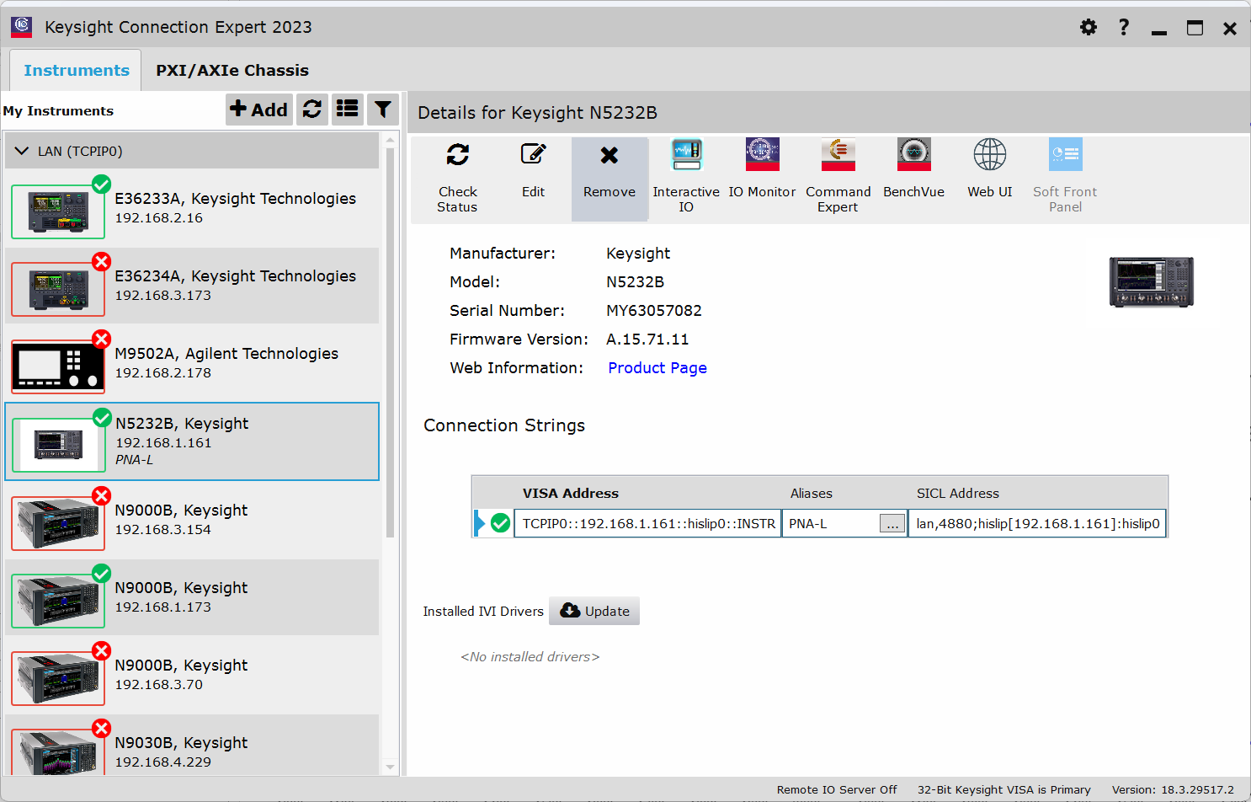
Task: Select N9030B at 192.168.4.229
Action: coord(193,746)
